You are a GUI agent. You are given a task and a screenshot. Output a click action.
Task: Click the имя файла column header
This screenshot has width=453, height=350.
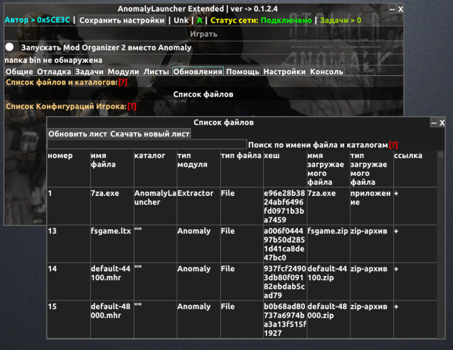[x=103, y=160]
